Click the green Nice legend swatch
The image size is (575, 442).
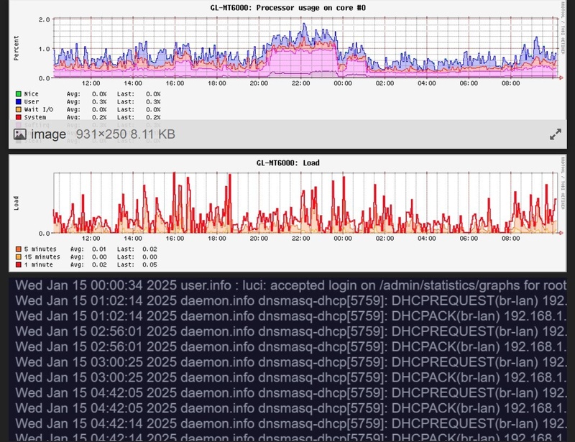click(x=19, y=94)
